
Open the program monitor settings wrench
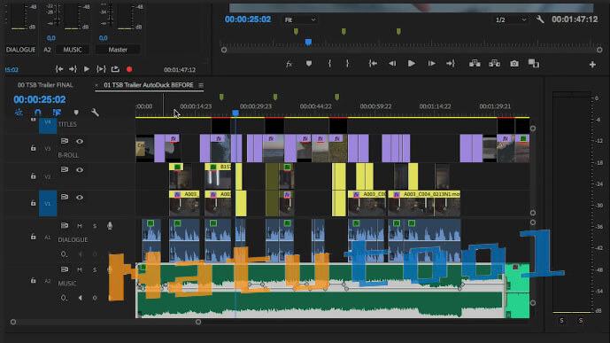[540, 19]
